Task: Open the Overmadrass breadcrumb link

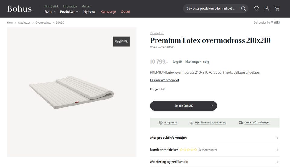Action: click(43, 23)
